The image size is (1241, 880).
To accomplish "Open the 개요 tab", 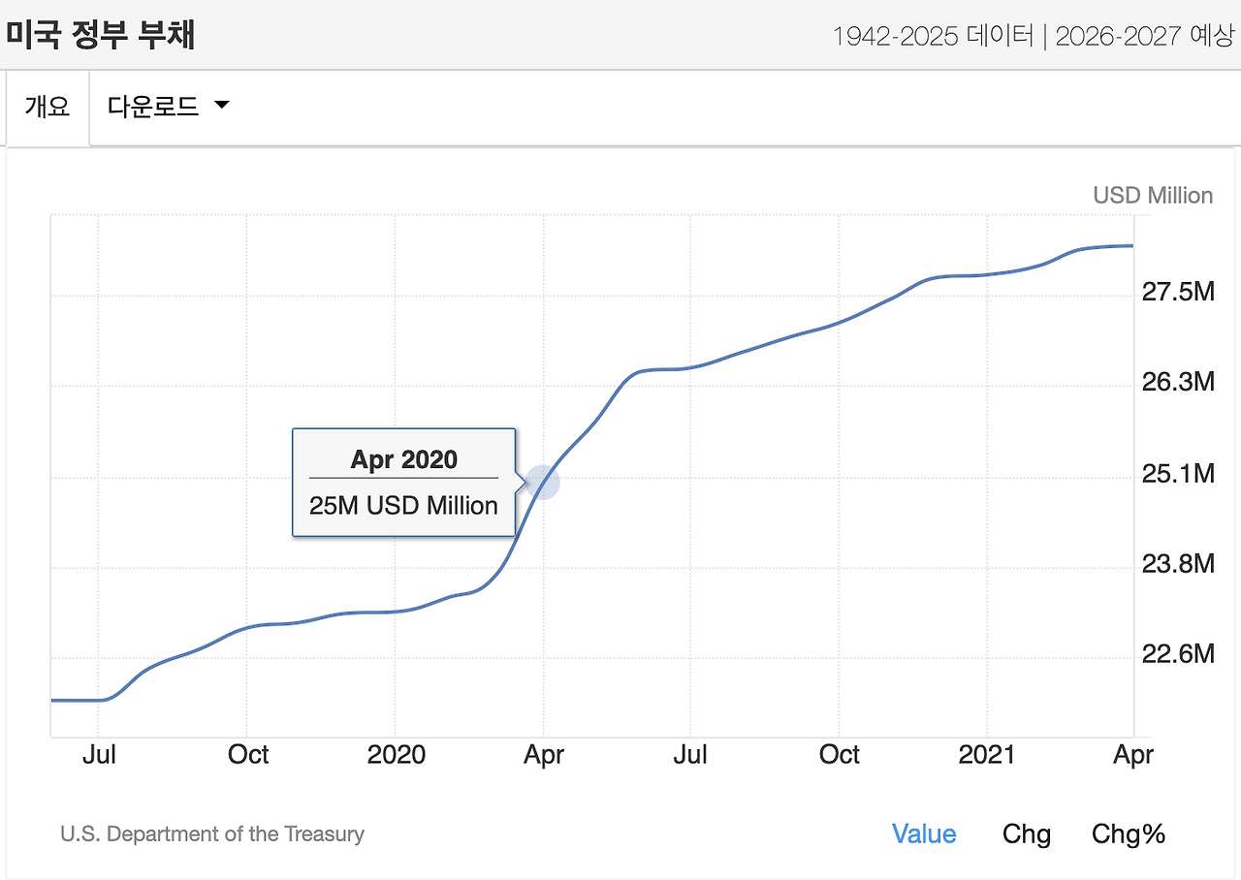I will [48, 107].
